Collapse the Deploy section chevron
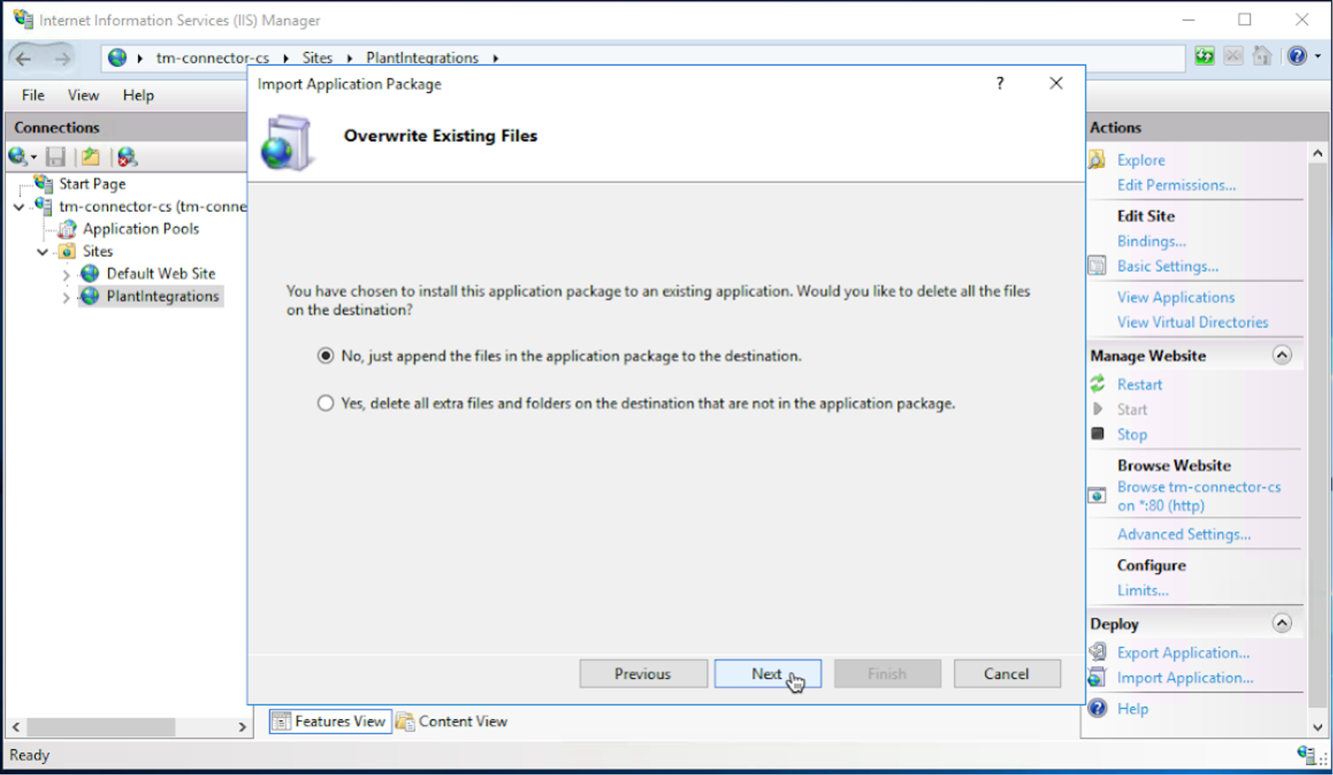The width and height of the screenshot is (1333, 775). [x=1282, y=623]
